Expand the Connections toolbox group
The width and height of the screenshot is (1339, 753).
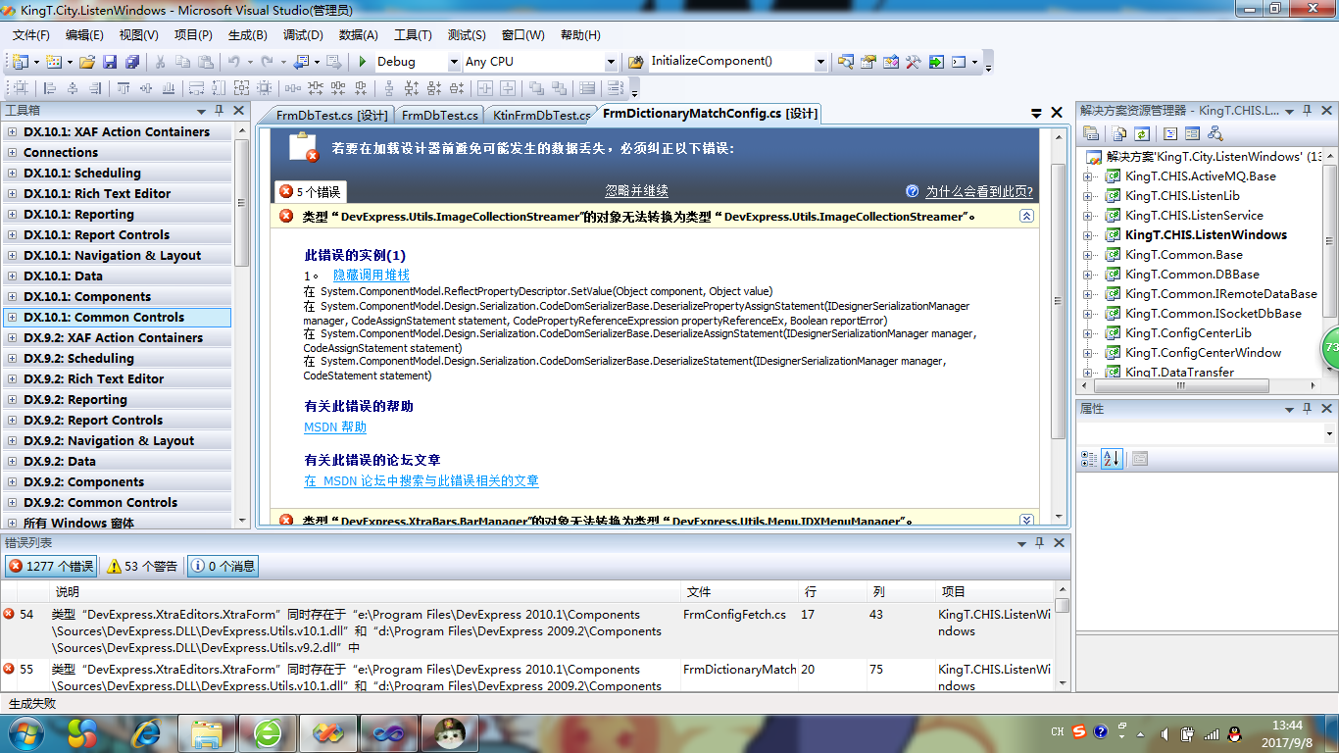pyautogui.click(x=13, y=153)
